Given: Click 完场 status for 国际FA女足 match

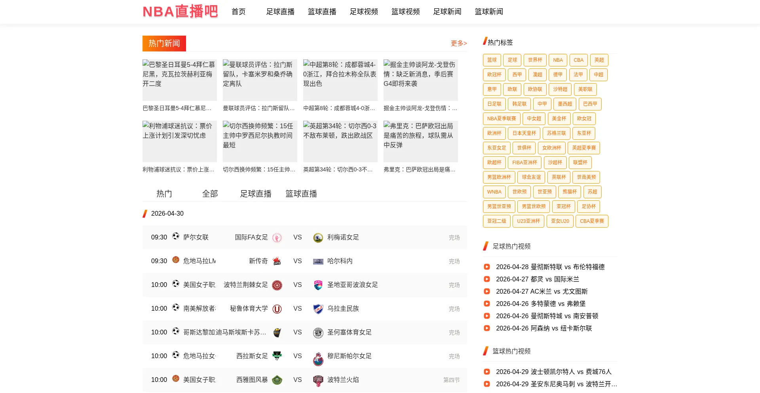Looking at the screenshot, I should pyautogui.click(x=454, y=237).
